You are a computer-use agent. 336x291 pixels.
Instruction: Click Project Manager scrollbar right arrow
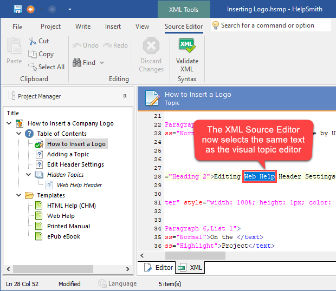pos(128,269)
